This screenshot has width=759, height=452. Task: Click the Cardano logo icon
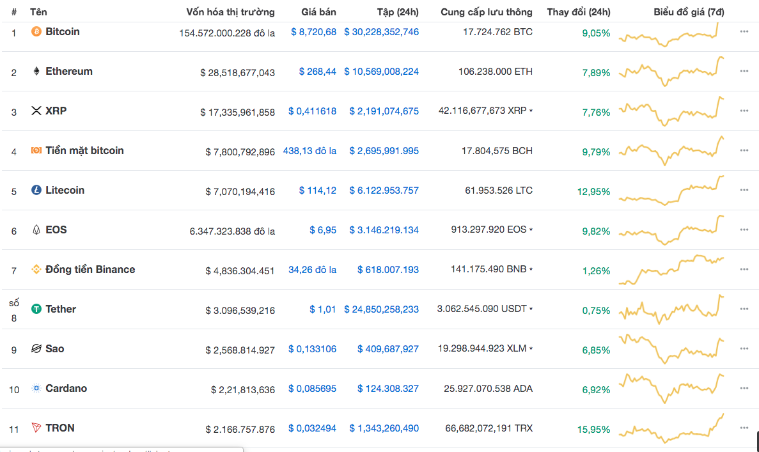(36, 388)
